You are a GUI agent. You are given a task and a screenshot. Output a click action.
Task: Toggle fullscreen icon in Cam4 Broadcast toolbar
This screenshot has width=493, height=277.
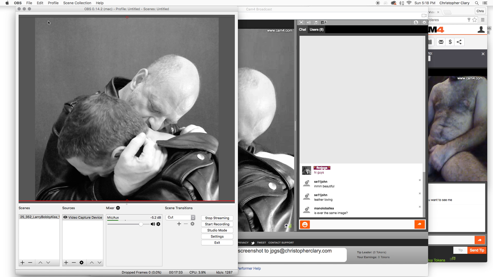(x=301, y=22)
